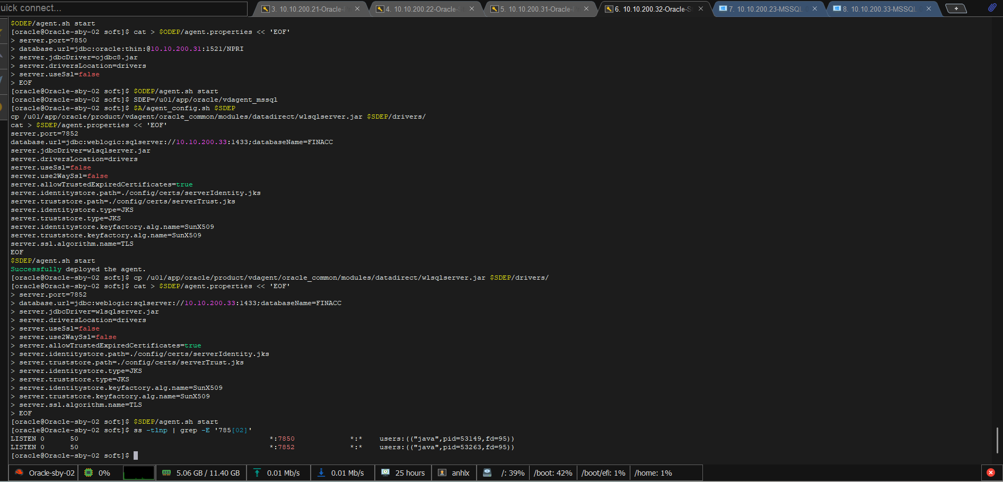The height and width of the screenshot is (482, 1003).
Task: Click uptime 25 hours value
Action: pos(410,473)
